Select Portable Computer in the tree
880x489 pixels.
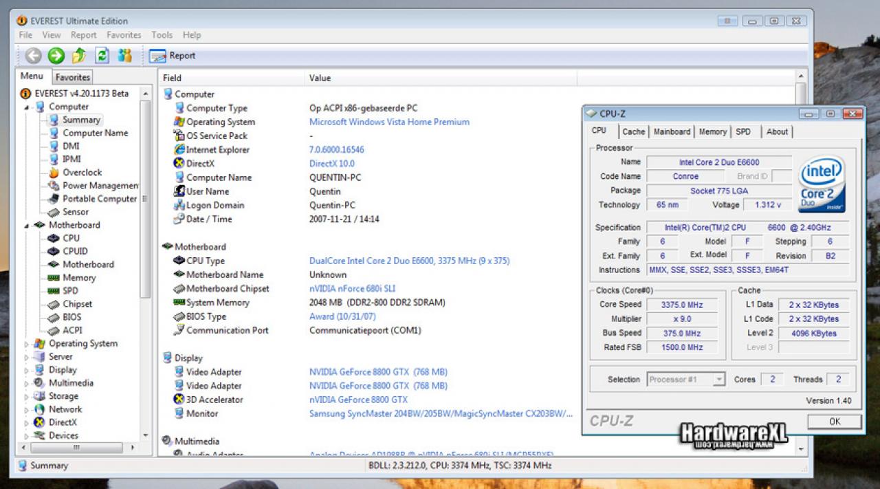100,199
